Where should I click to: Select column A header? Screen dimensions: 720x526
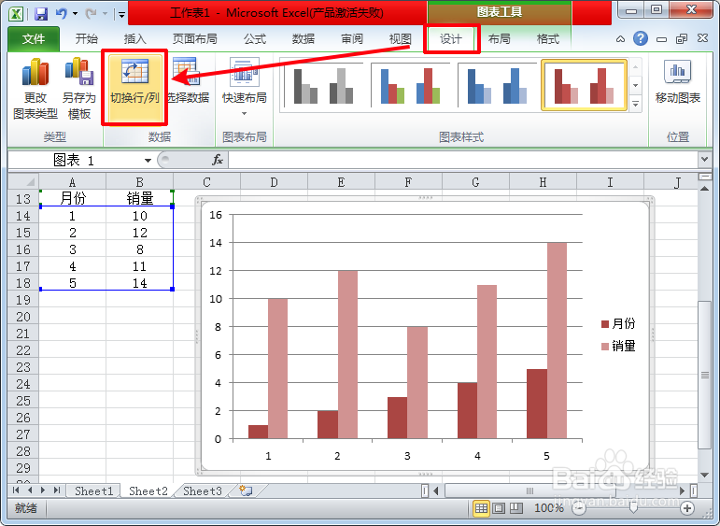click(72, 182)
